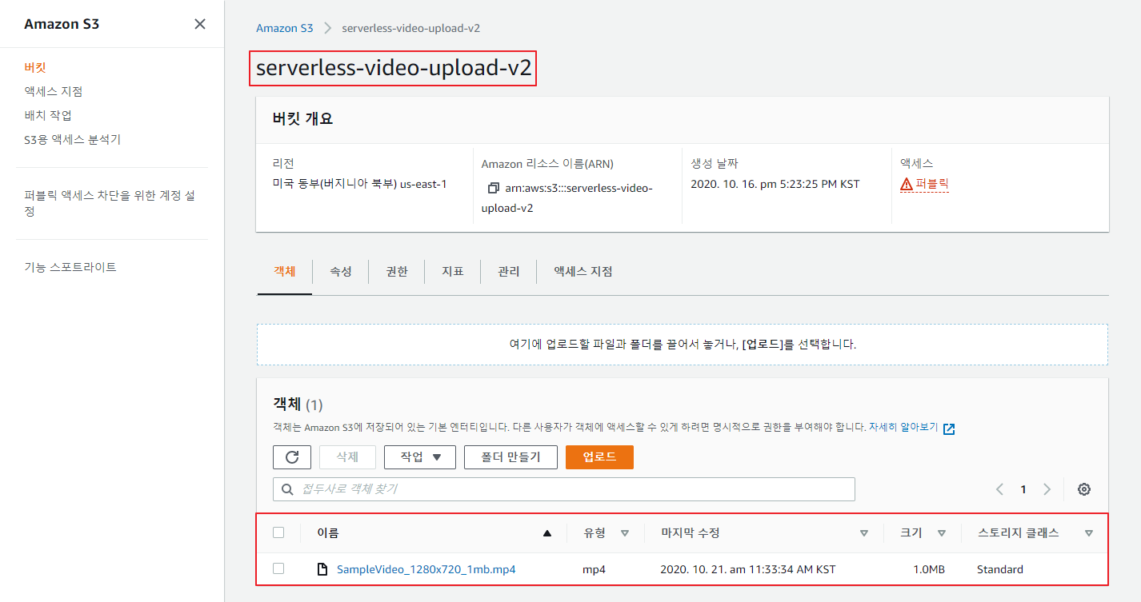This screenshot has height=602, width=1141.
Task: Click the Standard storage class cell
Action: [x=1000, y=570]
